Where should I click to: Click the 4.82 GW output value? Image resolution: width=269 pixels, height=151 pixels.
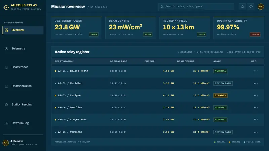(168, 71)
